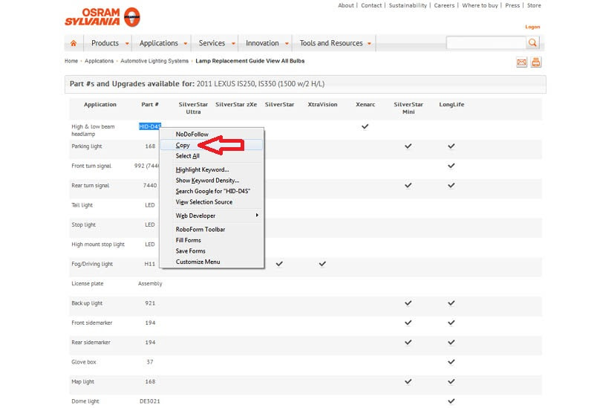Click Rear sidemarker LongLife checkmark
The height and width of the screenshot is (408, 594).
pyautogui.click(x=451, y=342)
